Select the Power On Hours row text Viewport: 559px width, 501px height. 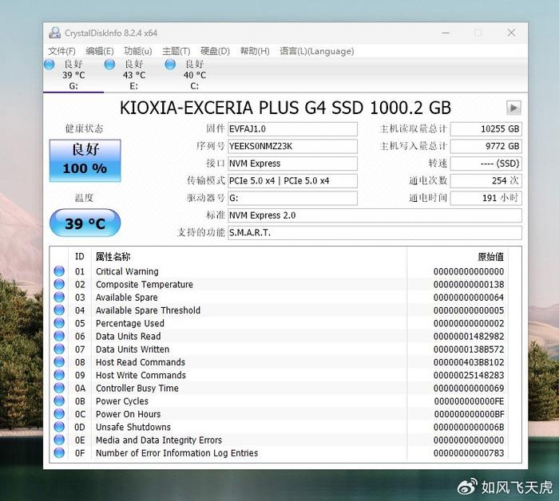click(129, 414)
